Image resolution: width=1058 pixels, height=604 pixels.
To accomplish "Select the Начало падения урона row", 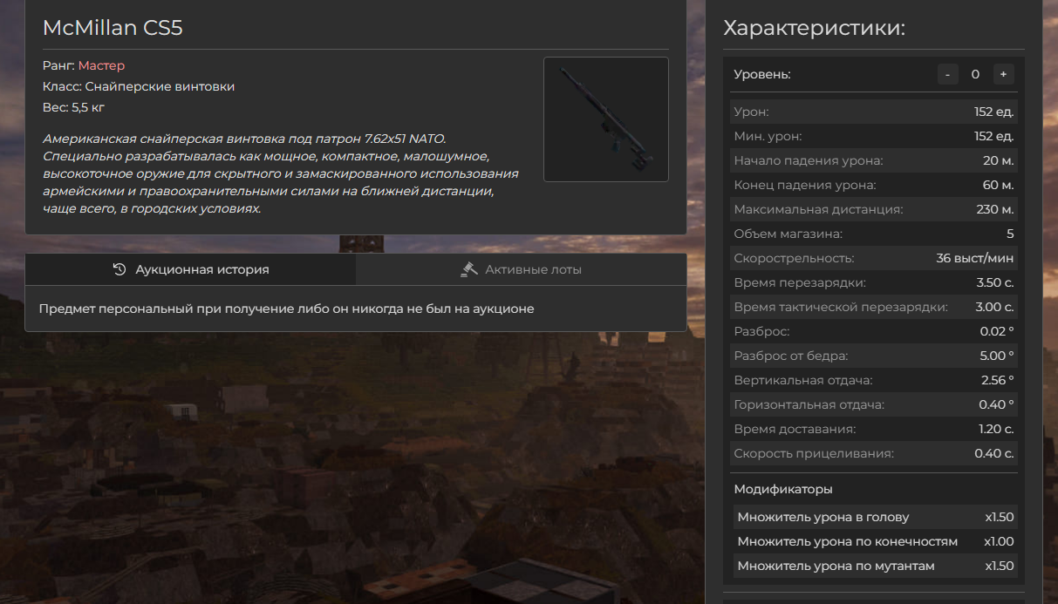I will point(874,160).
